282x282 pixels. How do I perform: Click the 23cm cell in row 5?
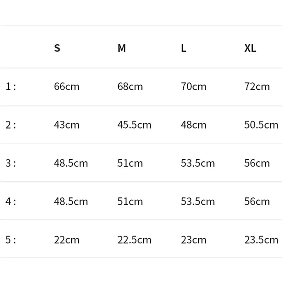193,240
